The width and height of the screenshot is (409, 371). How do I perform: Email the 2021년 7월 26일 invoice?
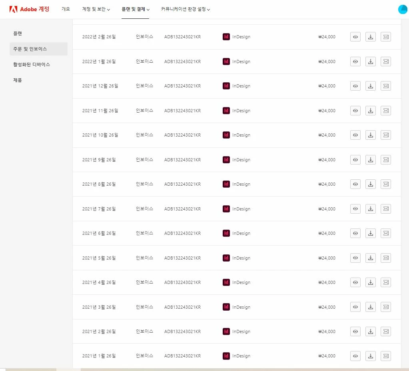[386, 209]
